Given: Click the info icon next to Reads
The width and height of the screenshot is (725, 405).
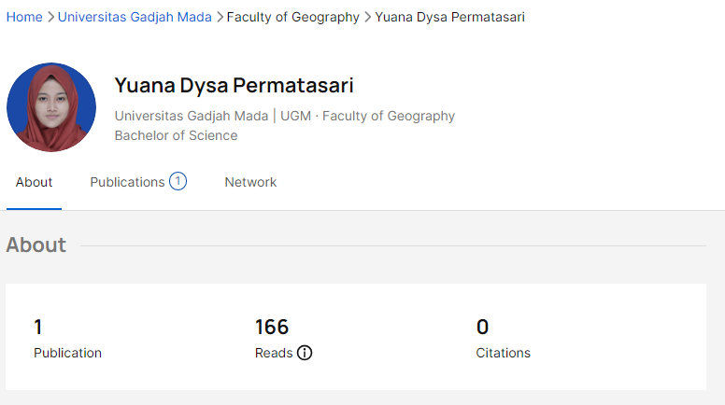Looking at the screenshot, I should (305, 354).
